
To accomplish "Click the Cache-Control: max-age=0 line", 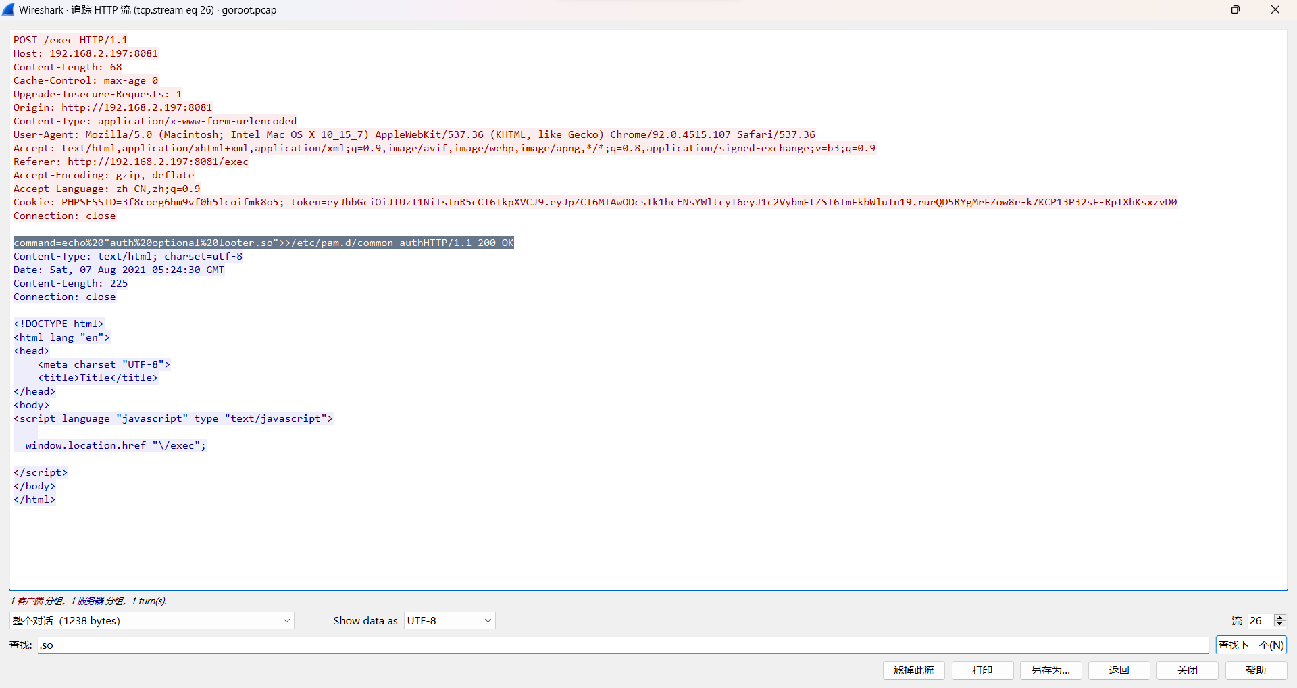I will coord(86,80).
